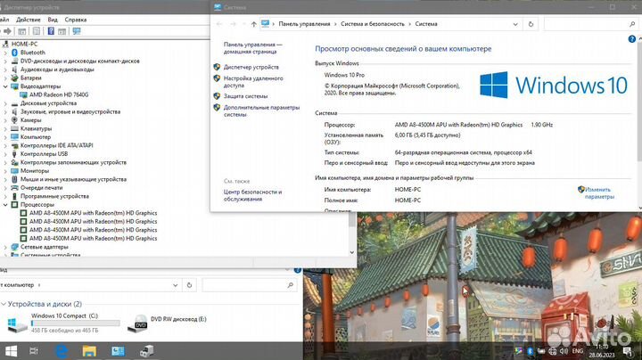Open Настройка удаленного доступа link
Image resolution: width=642 pixels, height=360 pixels.
(253, 82)
